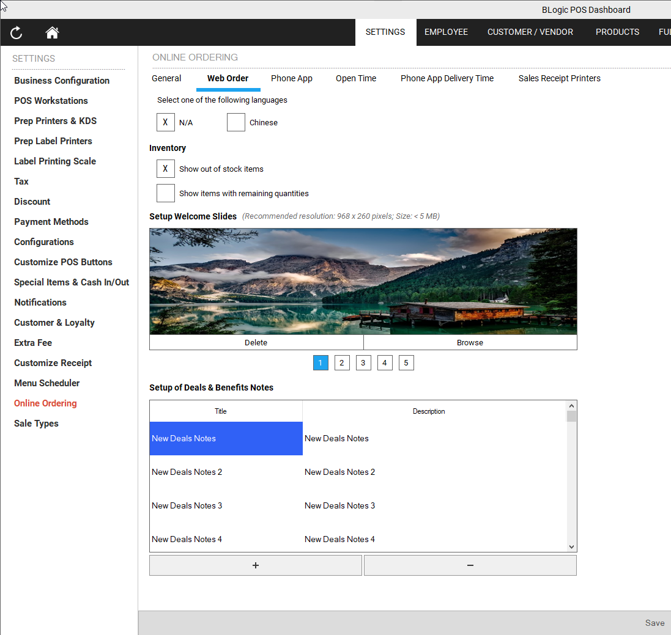Select slide number 3
Screen dimensions: 671x635
(x=363, y=362)
